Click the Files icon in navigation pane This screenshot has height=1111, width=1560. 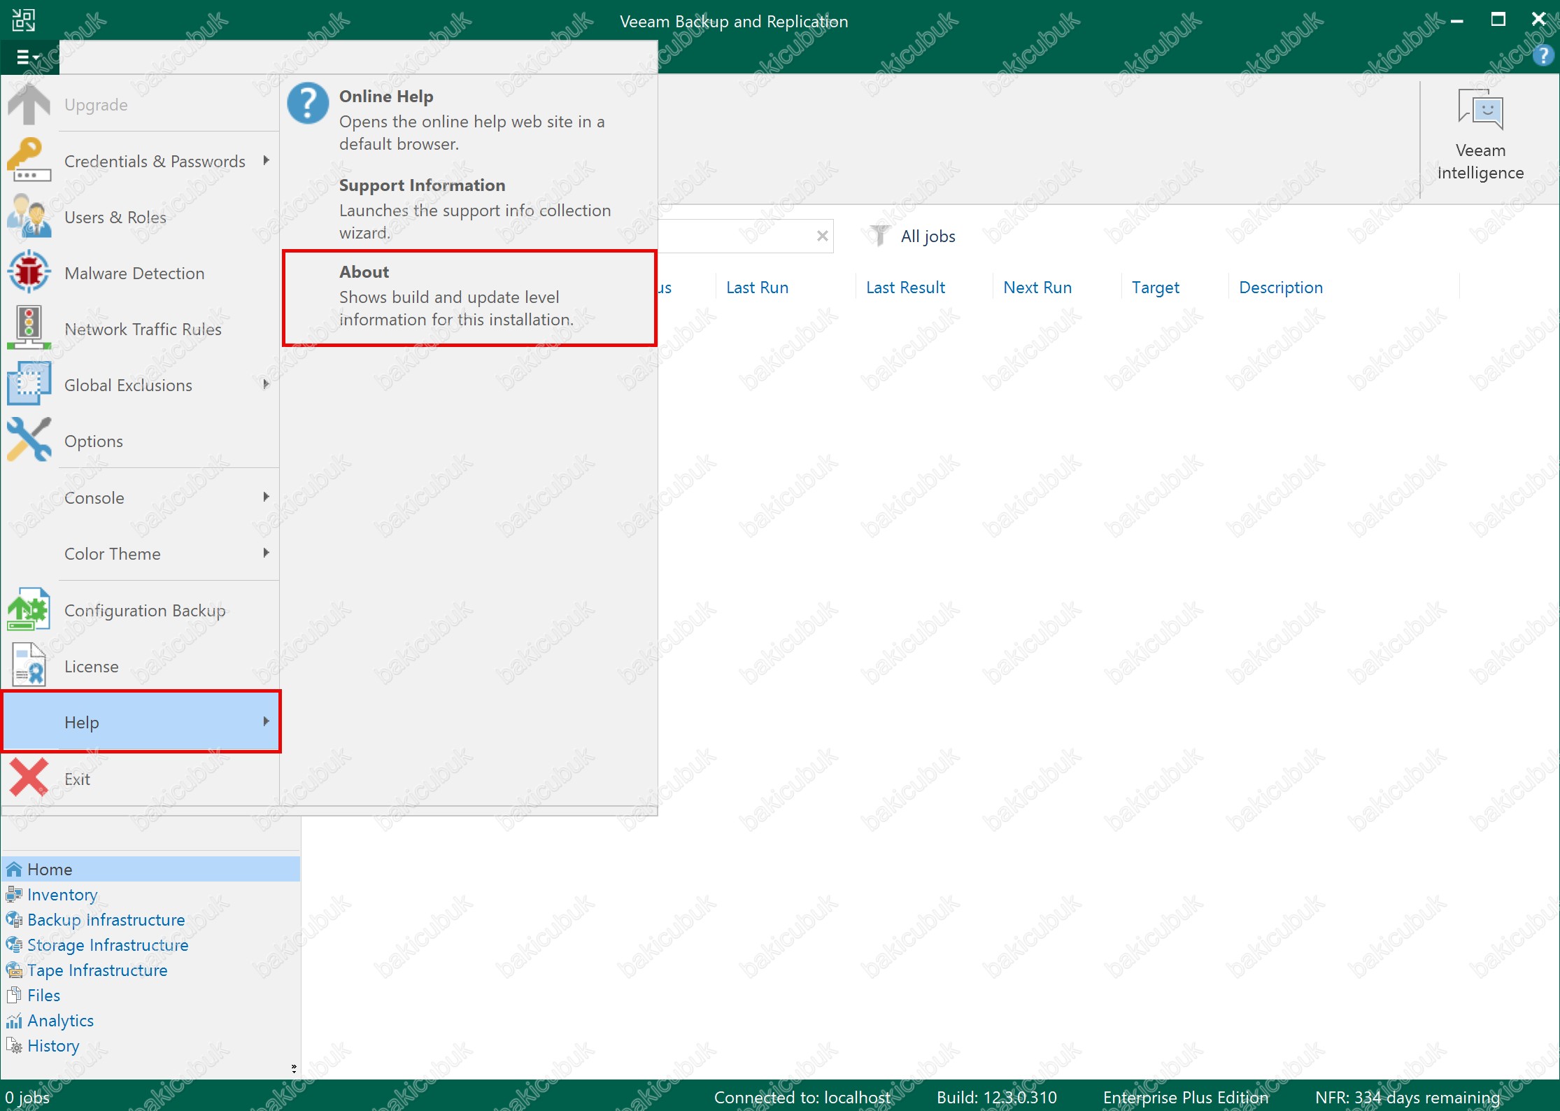(x=14, y=995)
